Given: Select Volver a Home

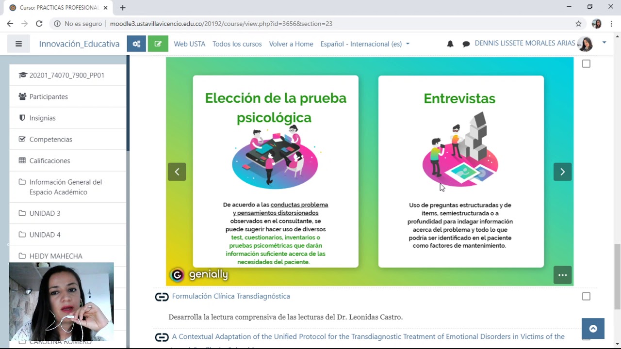Looking at the screenshot, I should coord(291,44).
